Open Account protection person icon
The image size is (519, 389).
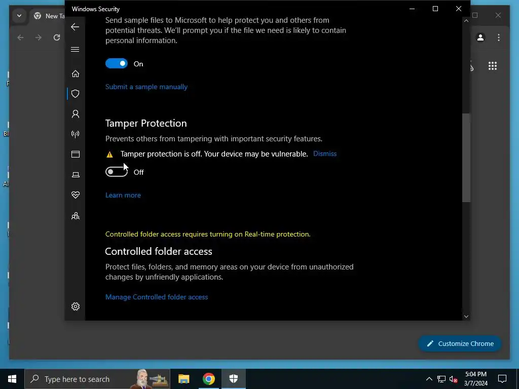[x=76, y=114]
